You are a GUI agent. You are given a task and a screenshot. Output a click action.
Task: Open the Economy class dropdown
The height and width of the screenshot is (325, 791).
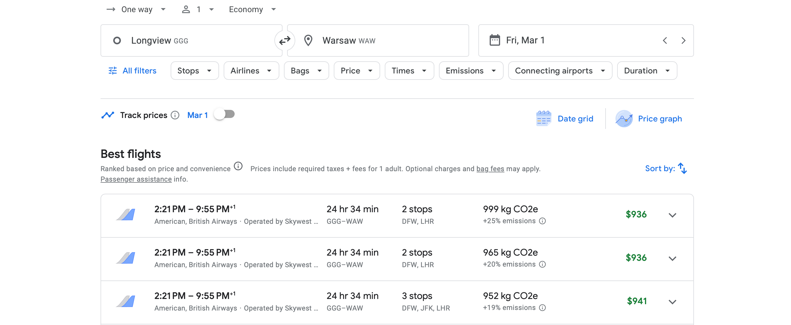click(x=252, y=10)
